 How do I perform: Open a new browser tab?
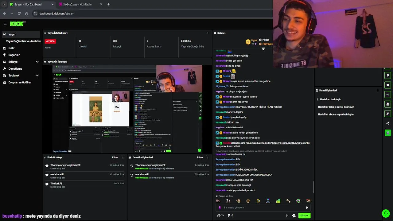pyautogui.click(x=108, y=4)
